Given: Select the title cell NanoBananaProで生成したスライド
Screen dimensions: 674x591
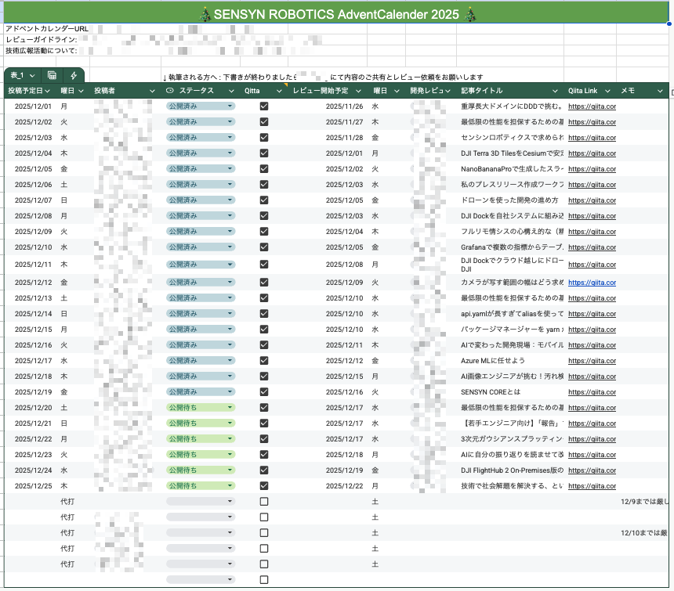Looking at the screenshot, I should coord(512,168).
